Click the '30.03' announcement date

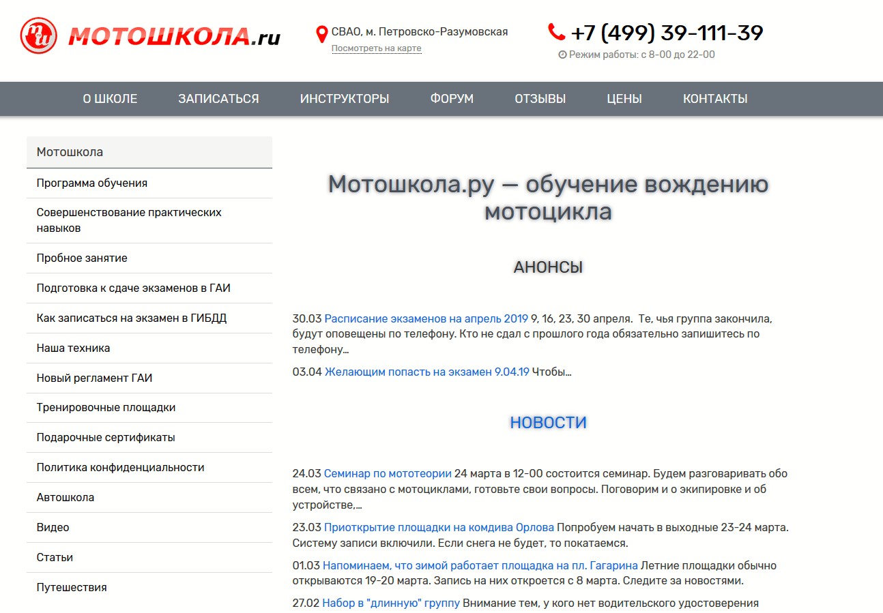pos(307,318)
